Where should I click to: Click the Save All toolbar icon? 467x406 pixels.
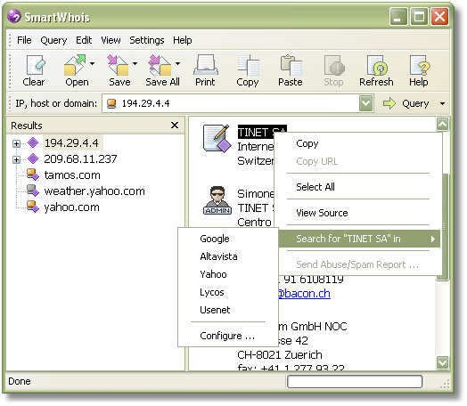160,65
